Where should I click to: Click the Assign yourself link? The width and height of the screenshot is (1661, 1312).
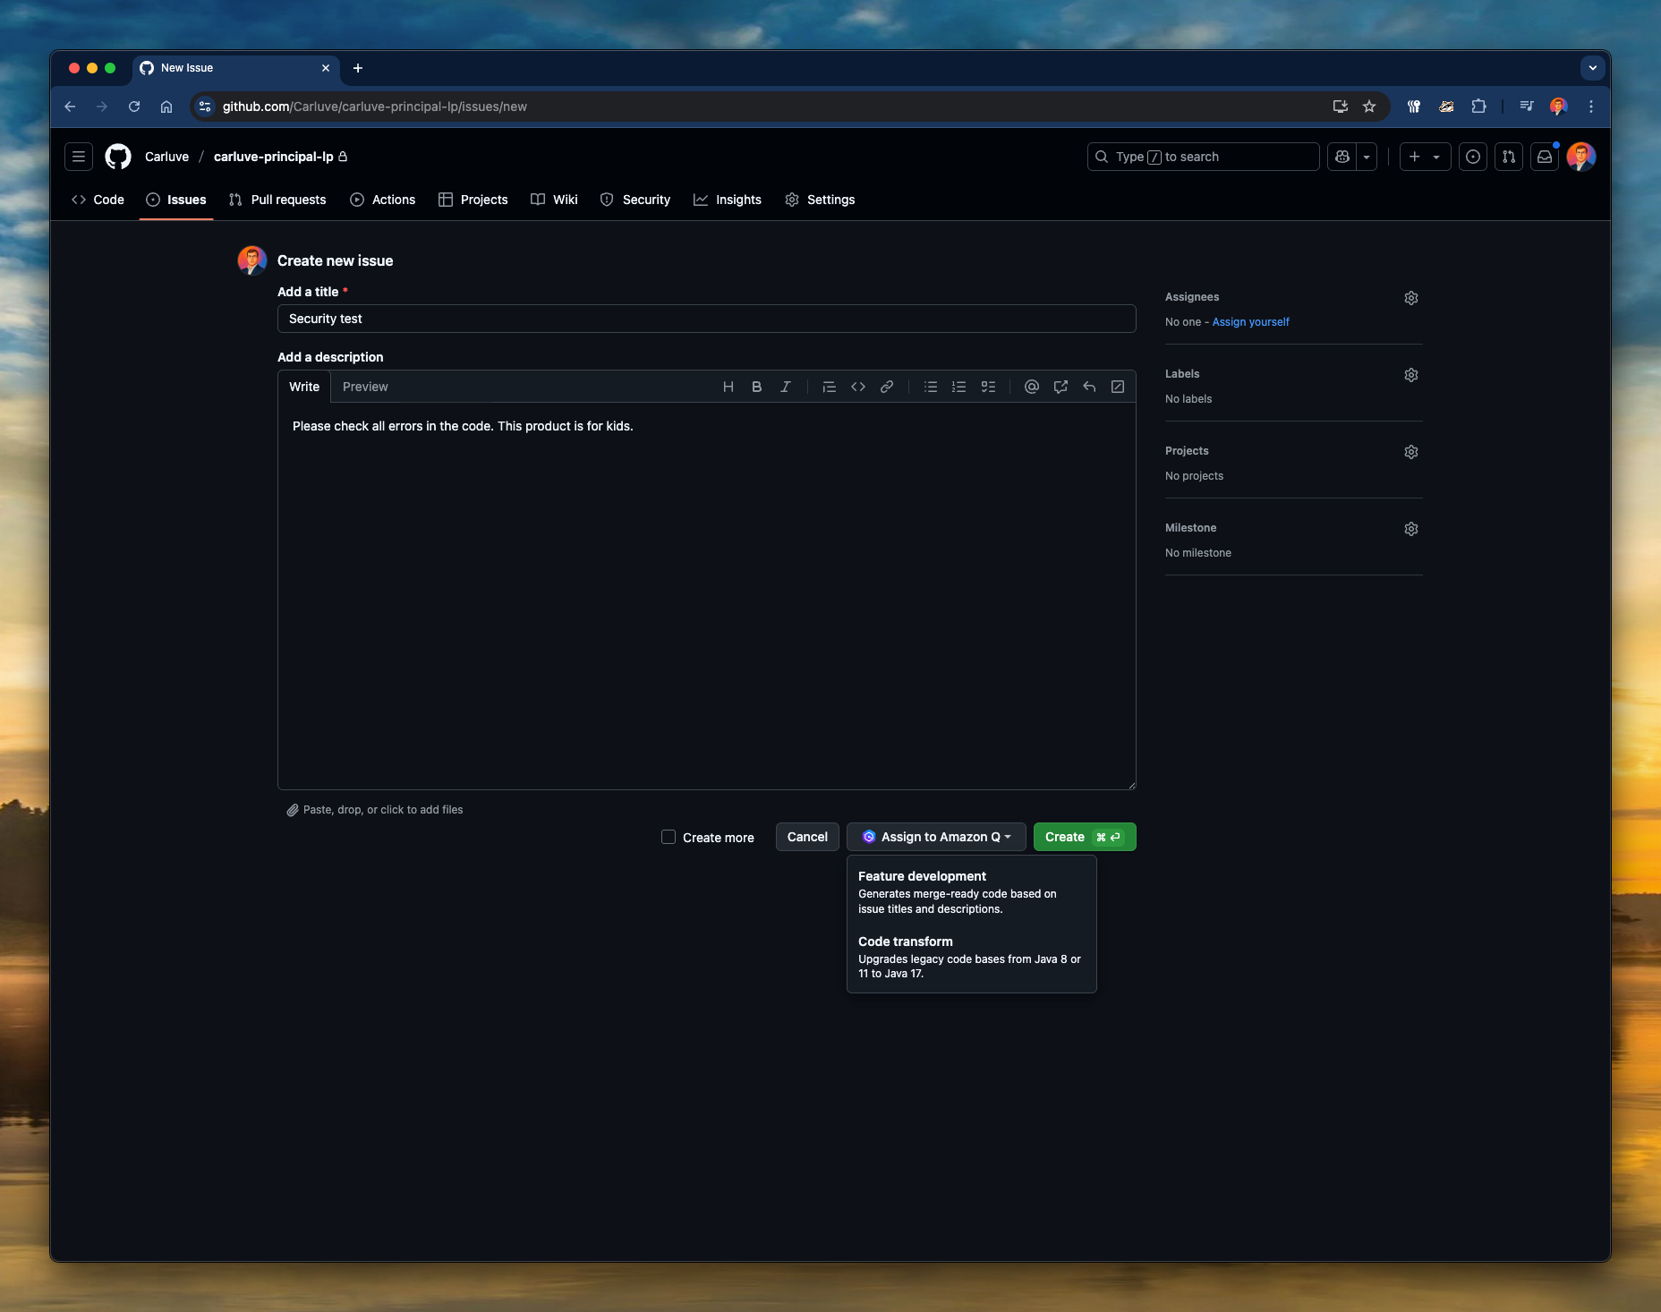tap(1250, 322)
